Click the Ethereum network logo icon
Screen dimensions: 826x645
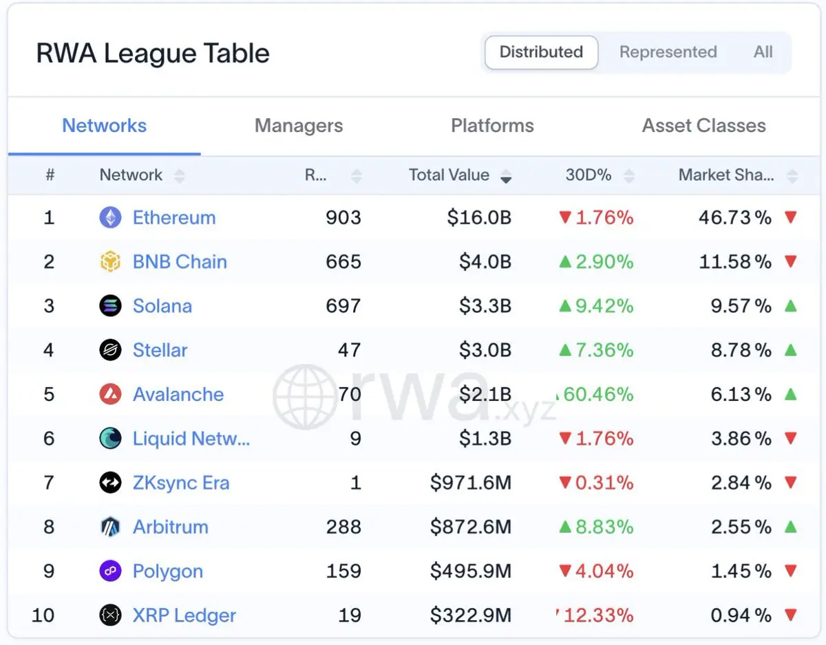[110, 218]
